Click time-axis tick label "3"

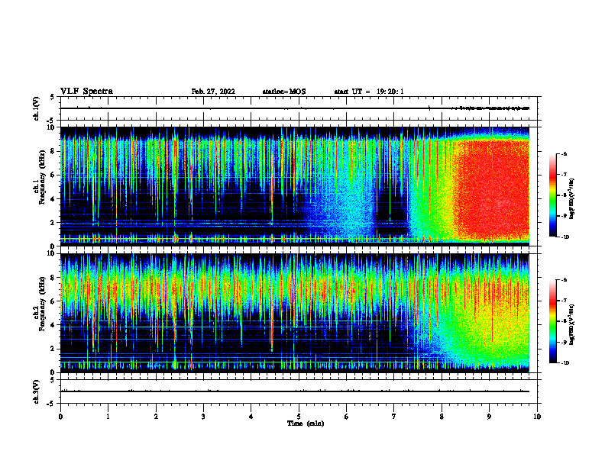[203, 417]
